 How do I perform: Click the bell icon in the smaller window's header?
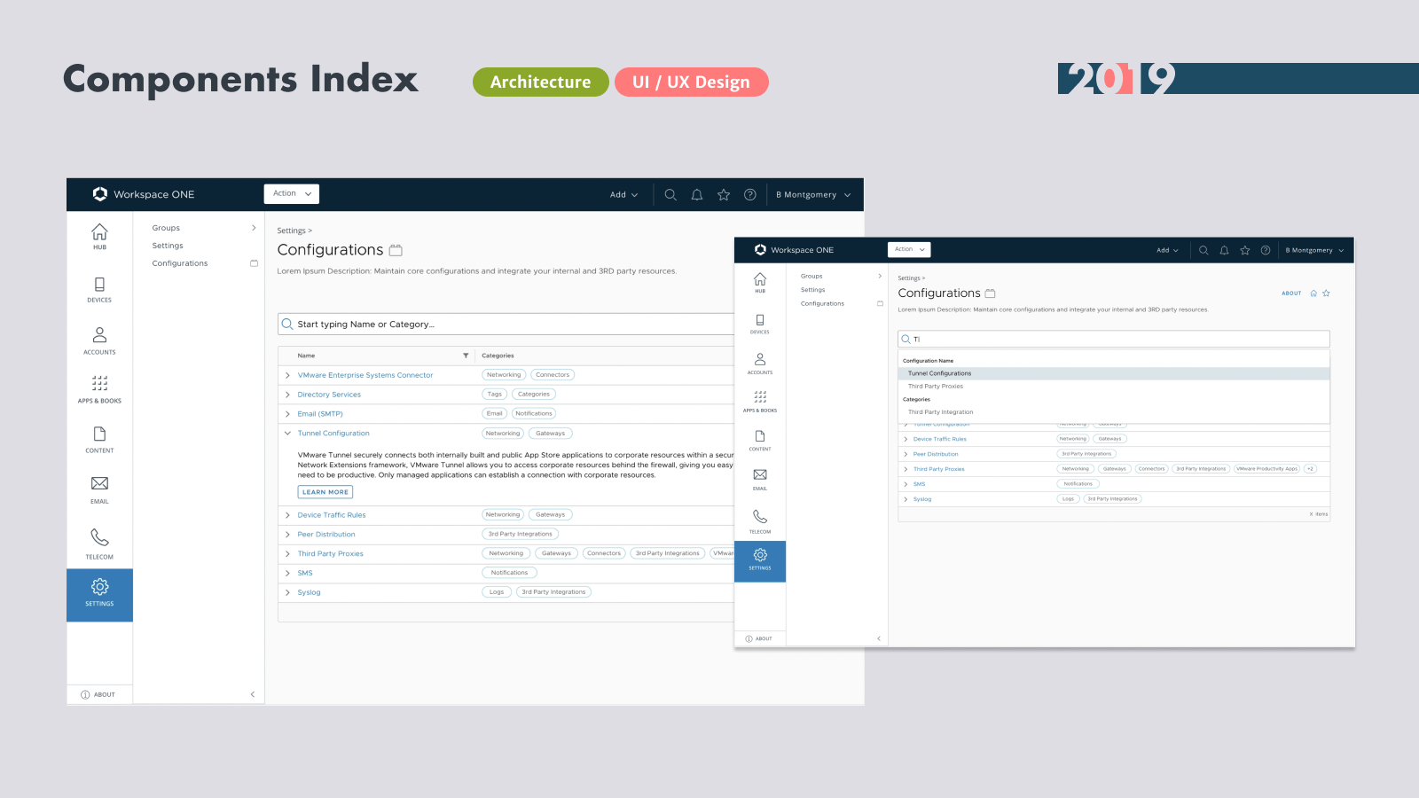tap(1224, 250)
